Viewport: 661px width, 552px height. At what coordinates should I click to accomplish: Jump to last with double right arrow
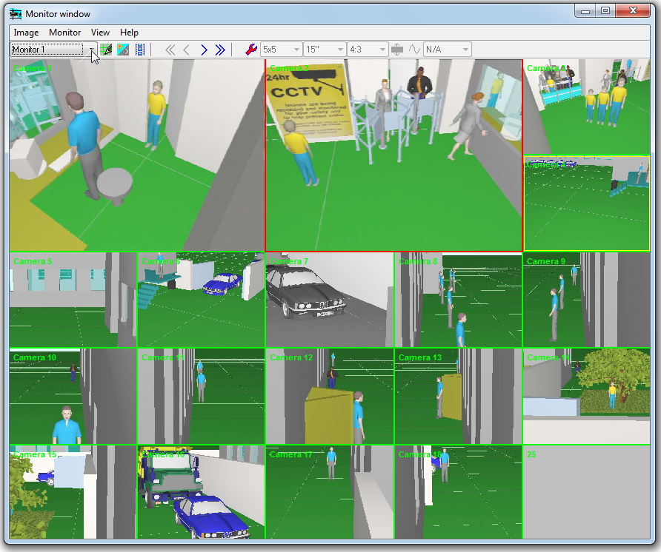pos(220,50)
